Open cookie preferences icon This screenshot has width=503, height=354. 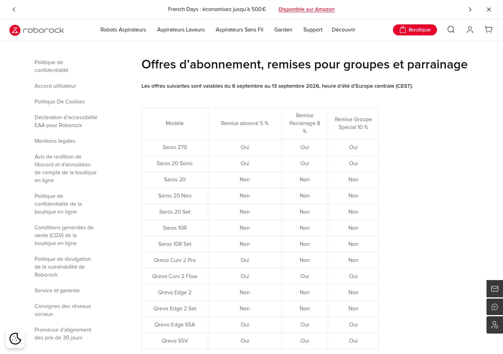(15, 339)
